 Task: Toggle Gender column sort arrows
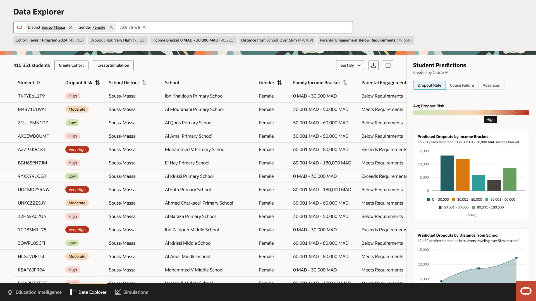279,83
